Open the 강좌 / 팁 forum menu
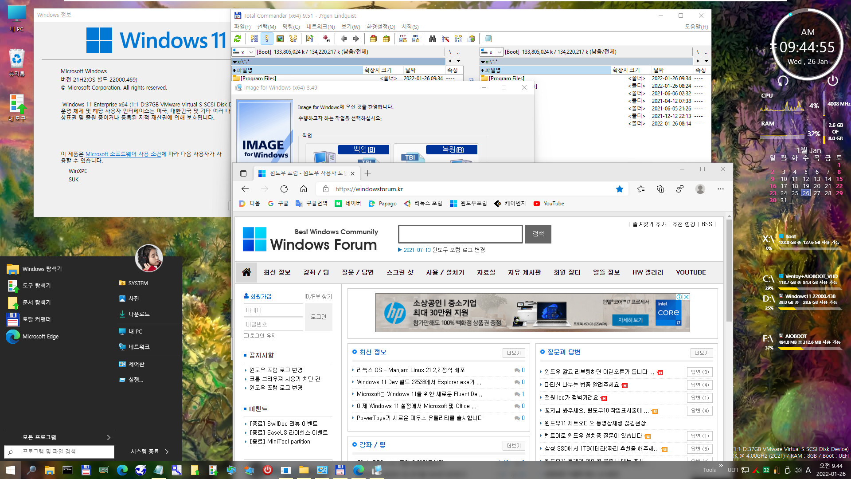851x479 pixels. tap(316, 272)
